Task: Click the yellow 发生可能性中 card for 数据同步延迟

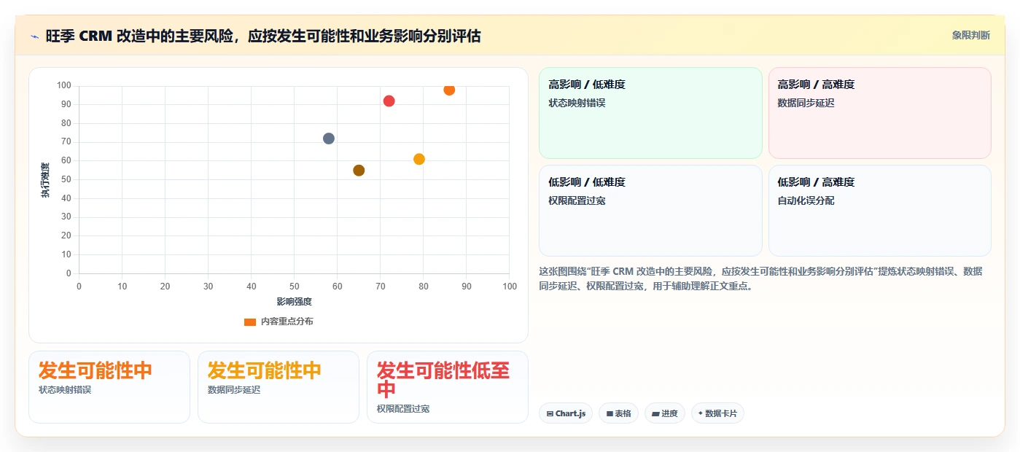Action: pyautogui.click(x=279, y=387)
